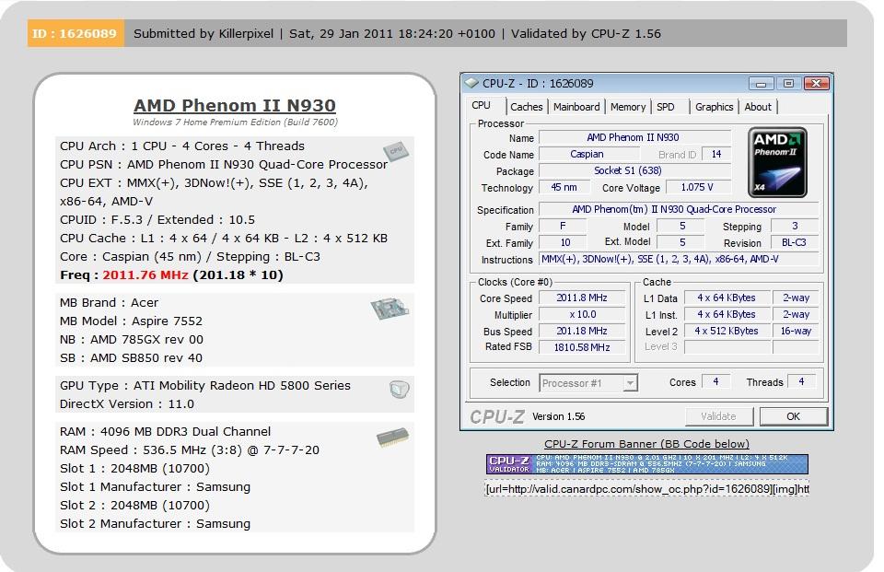The image size is (884, 572).
Task: Click the CPU-Z forum banner image
Action: [x=646, y=463]
